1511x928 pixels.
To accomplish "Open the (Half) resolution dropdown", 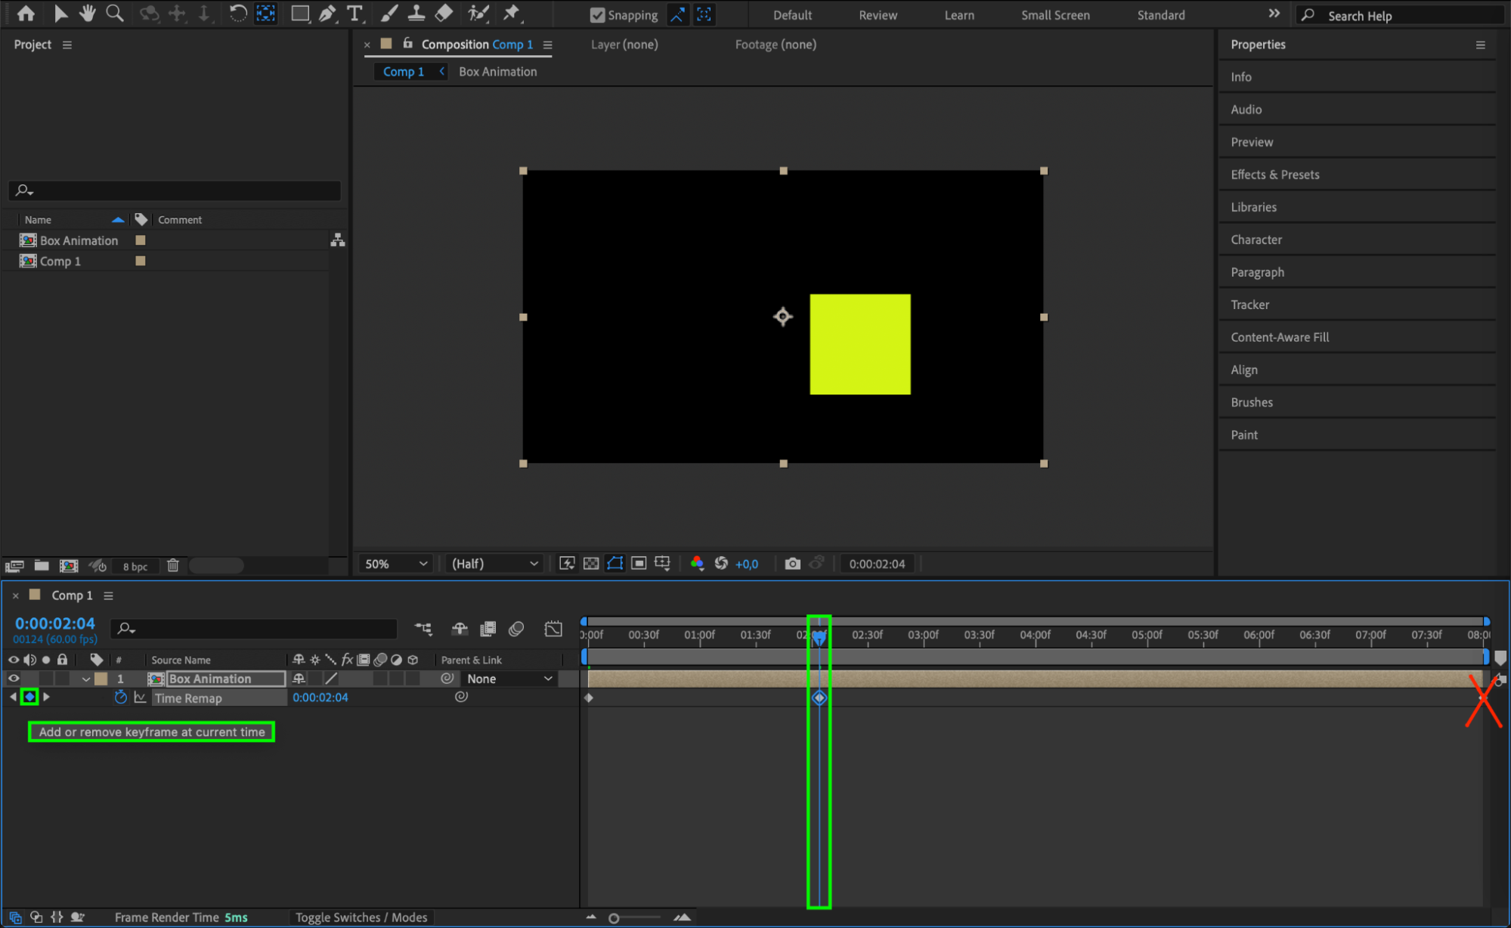I will [494, 564].
